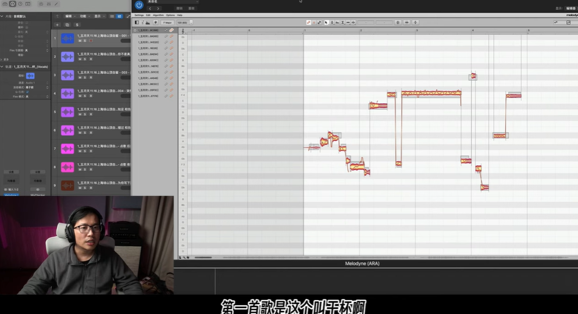Toggle the Q-引用 checkbox in track inspector
Viewport: 578px width, 314px height.
[x=27, y=91]
